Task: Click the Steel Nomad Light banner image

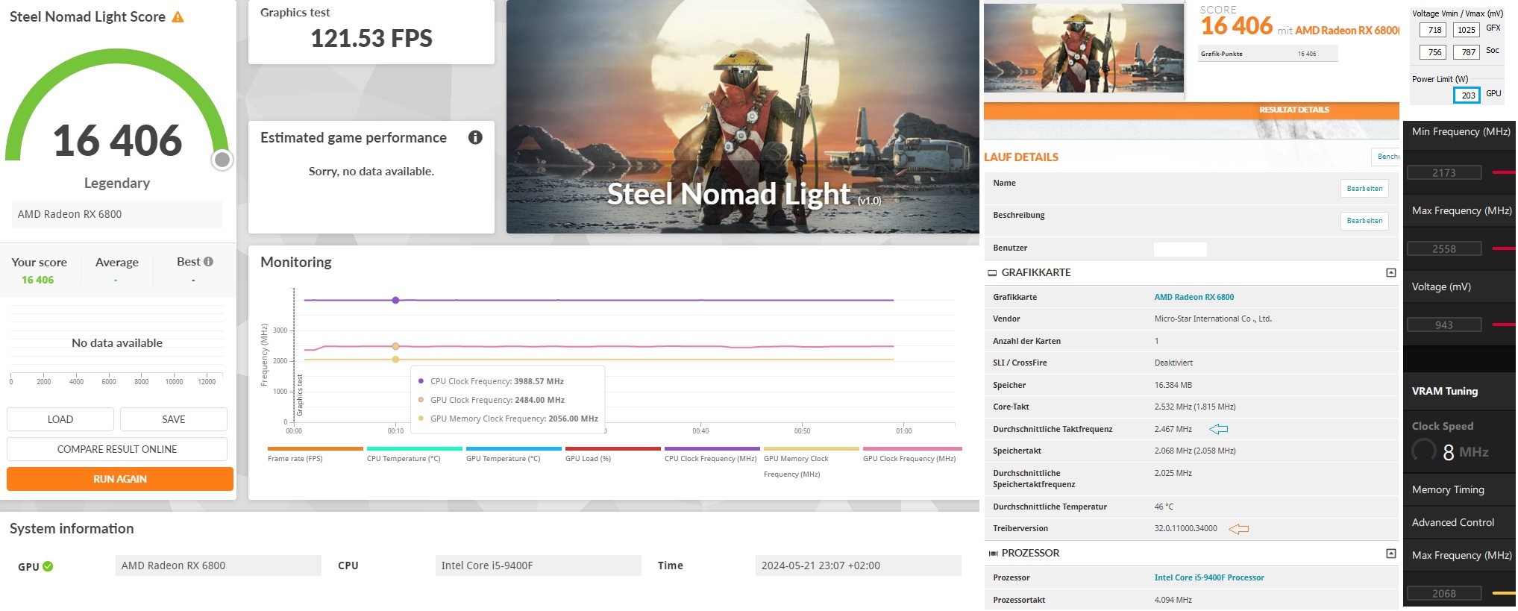Action: [x=742, y=116]
